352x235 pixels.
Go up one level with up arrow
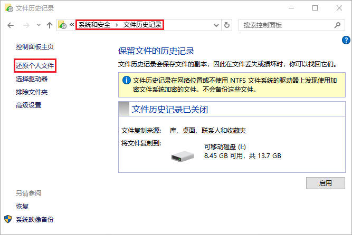(x=50, y=25)
